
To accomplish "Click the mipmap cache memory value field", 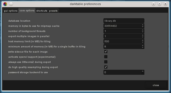I will coord(122,26).
